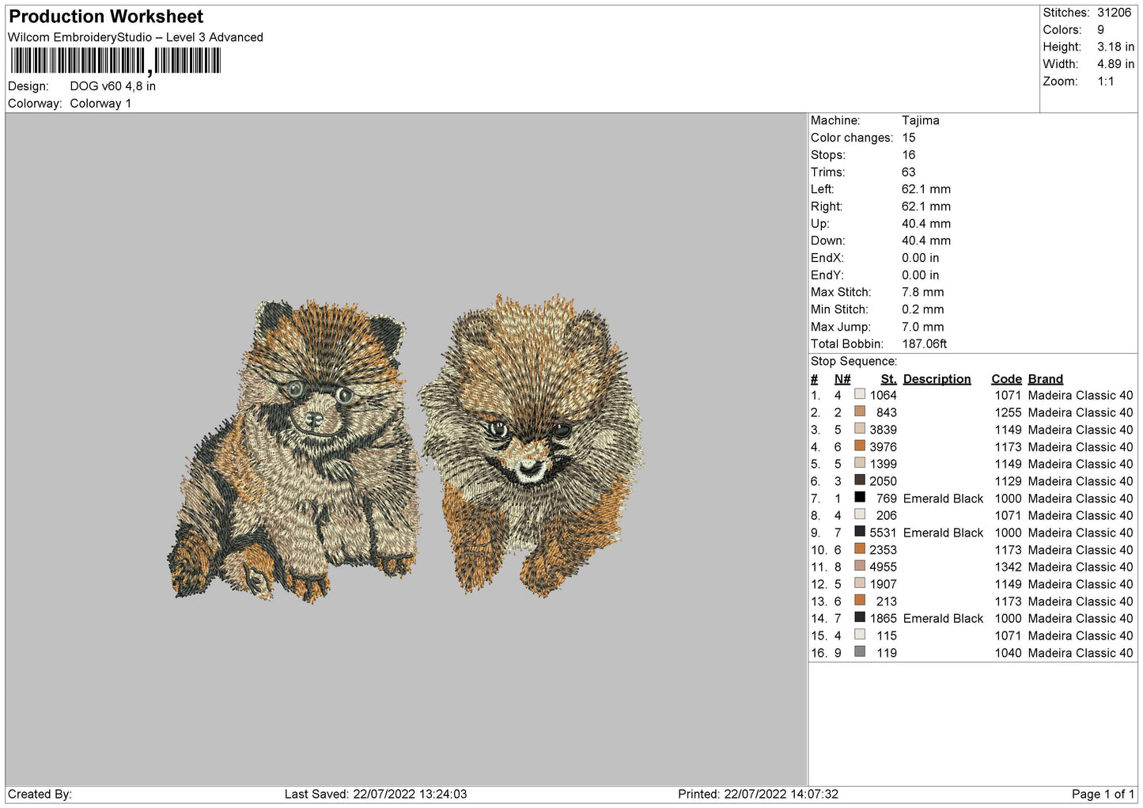This screenshot has width=1143, height=808.
Task: Click the Brand column header
Action: 1045,379
